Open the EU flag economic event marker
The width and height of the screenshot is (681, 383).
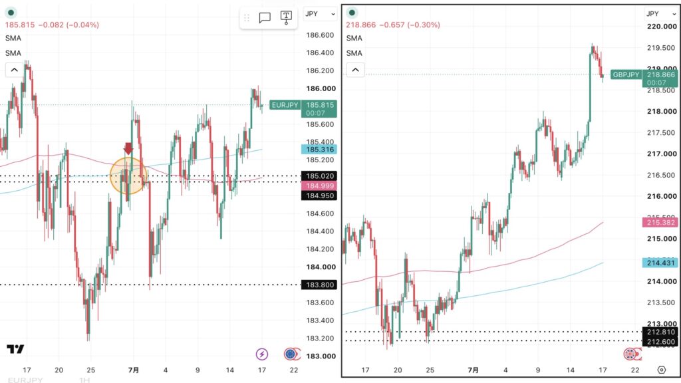point(290,354)
